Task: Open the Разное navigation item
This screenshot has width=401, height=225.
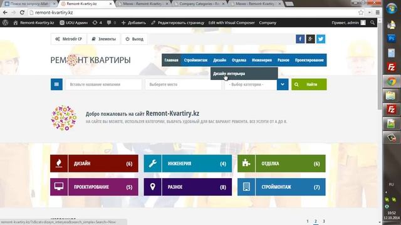Action: pyautogui.click(x=283, y=60)
